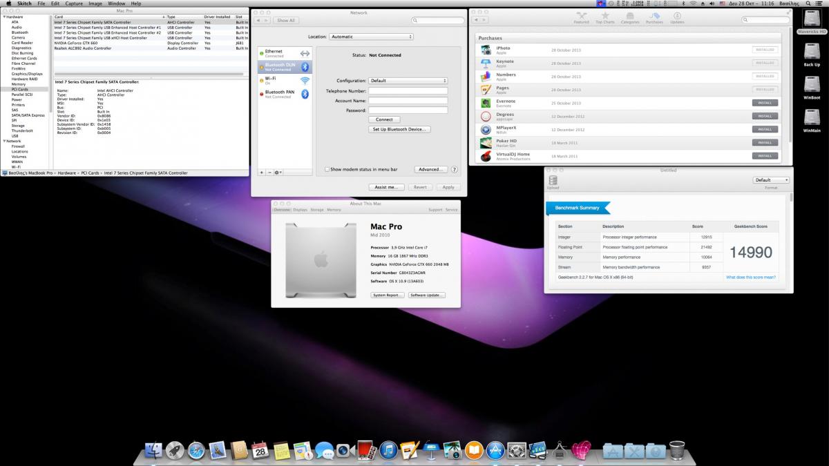Click the Assist me button

[385, 187]
